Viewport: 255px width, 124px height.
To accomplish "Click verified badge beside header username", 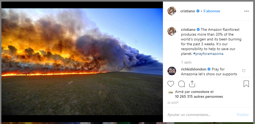I will point(198,11).
